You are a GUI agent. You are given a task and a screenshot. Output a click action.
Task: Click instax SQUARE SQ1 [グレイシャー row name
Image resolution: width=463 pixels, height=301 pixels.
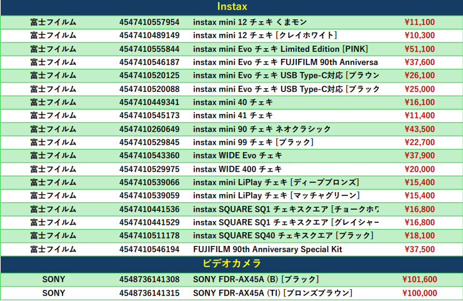click(x=286, y=222)
